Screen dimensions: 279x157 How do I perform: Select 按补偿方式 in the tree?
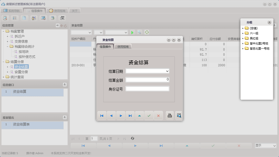coord(27,57)
